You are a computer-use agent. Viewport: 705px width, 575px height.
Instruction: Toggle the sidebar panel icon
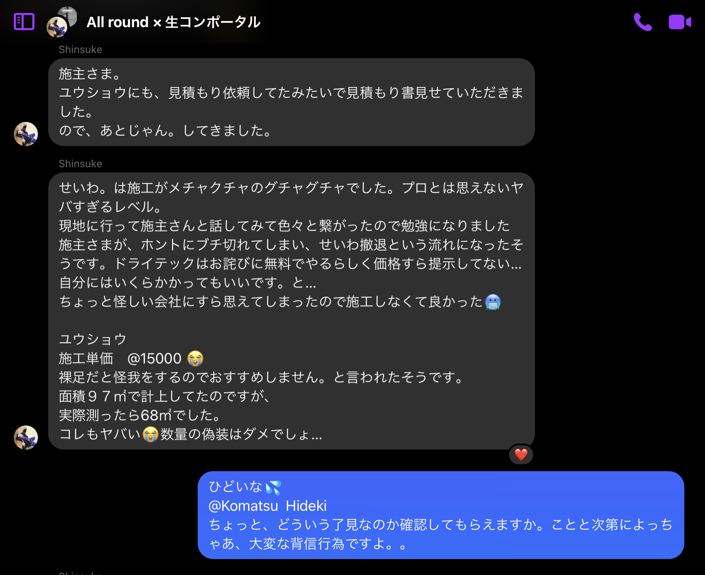pyautogui.click(x=24, y=22)
